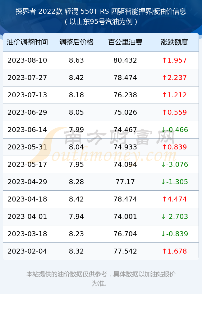Click the 2023-02-04 date cell
The width and height of the screenshot is (202, 310).
coord(27,251)
